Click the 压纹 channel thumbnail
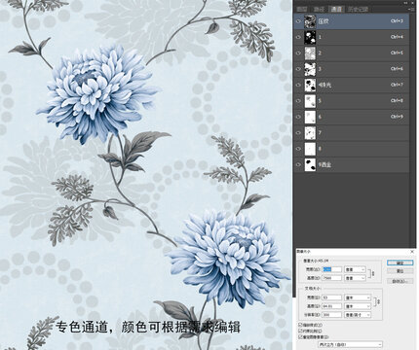 click(x=310, y=21)
